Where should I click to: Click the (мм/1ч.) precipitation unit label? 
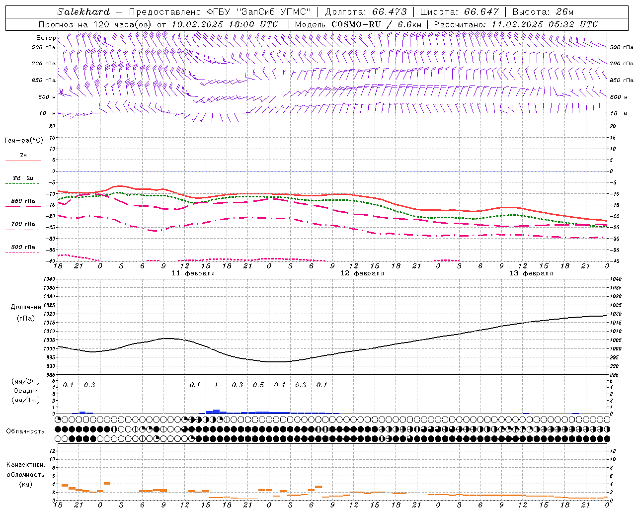point(26,400)
